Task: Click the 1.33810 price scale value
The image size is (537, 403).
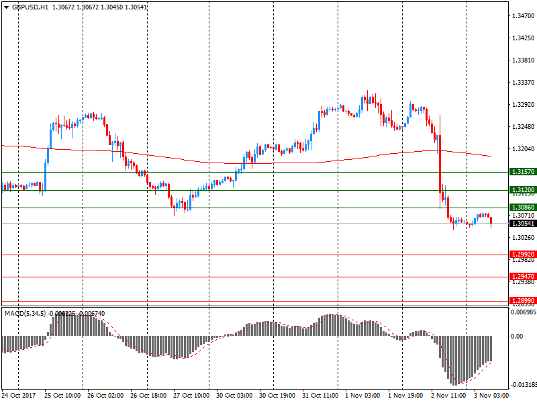Action: (x=523, y=60)
